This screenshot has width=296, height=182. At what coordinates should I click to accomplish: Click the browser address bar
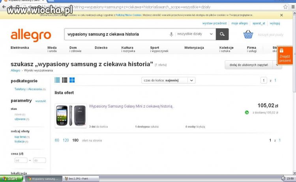[x=152, y=7]
